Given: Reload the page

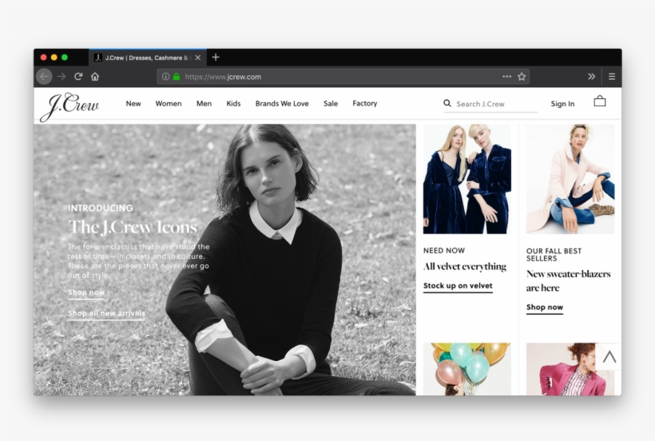Looking at the screenshot, I should coord(78,77).
